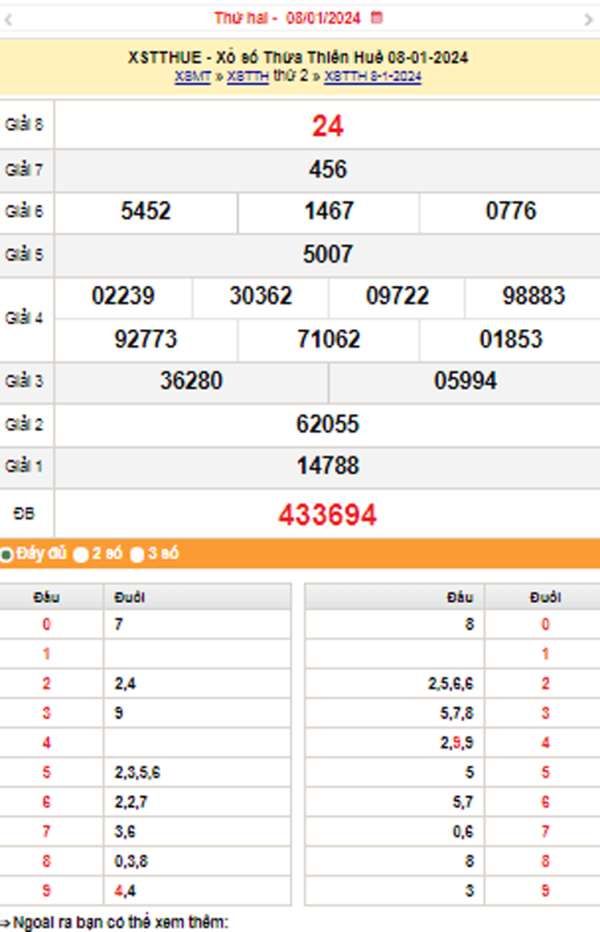Click the Giải 4 number 30362

point(261,296)
